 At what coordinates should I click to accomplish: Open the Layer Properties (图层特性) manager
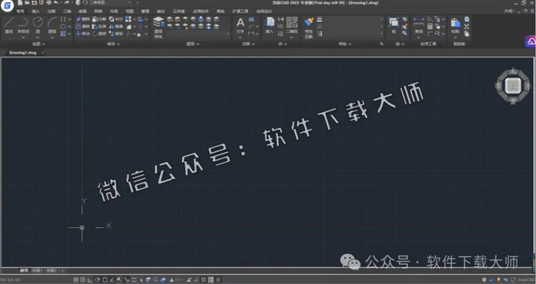pos(158,27)
